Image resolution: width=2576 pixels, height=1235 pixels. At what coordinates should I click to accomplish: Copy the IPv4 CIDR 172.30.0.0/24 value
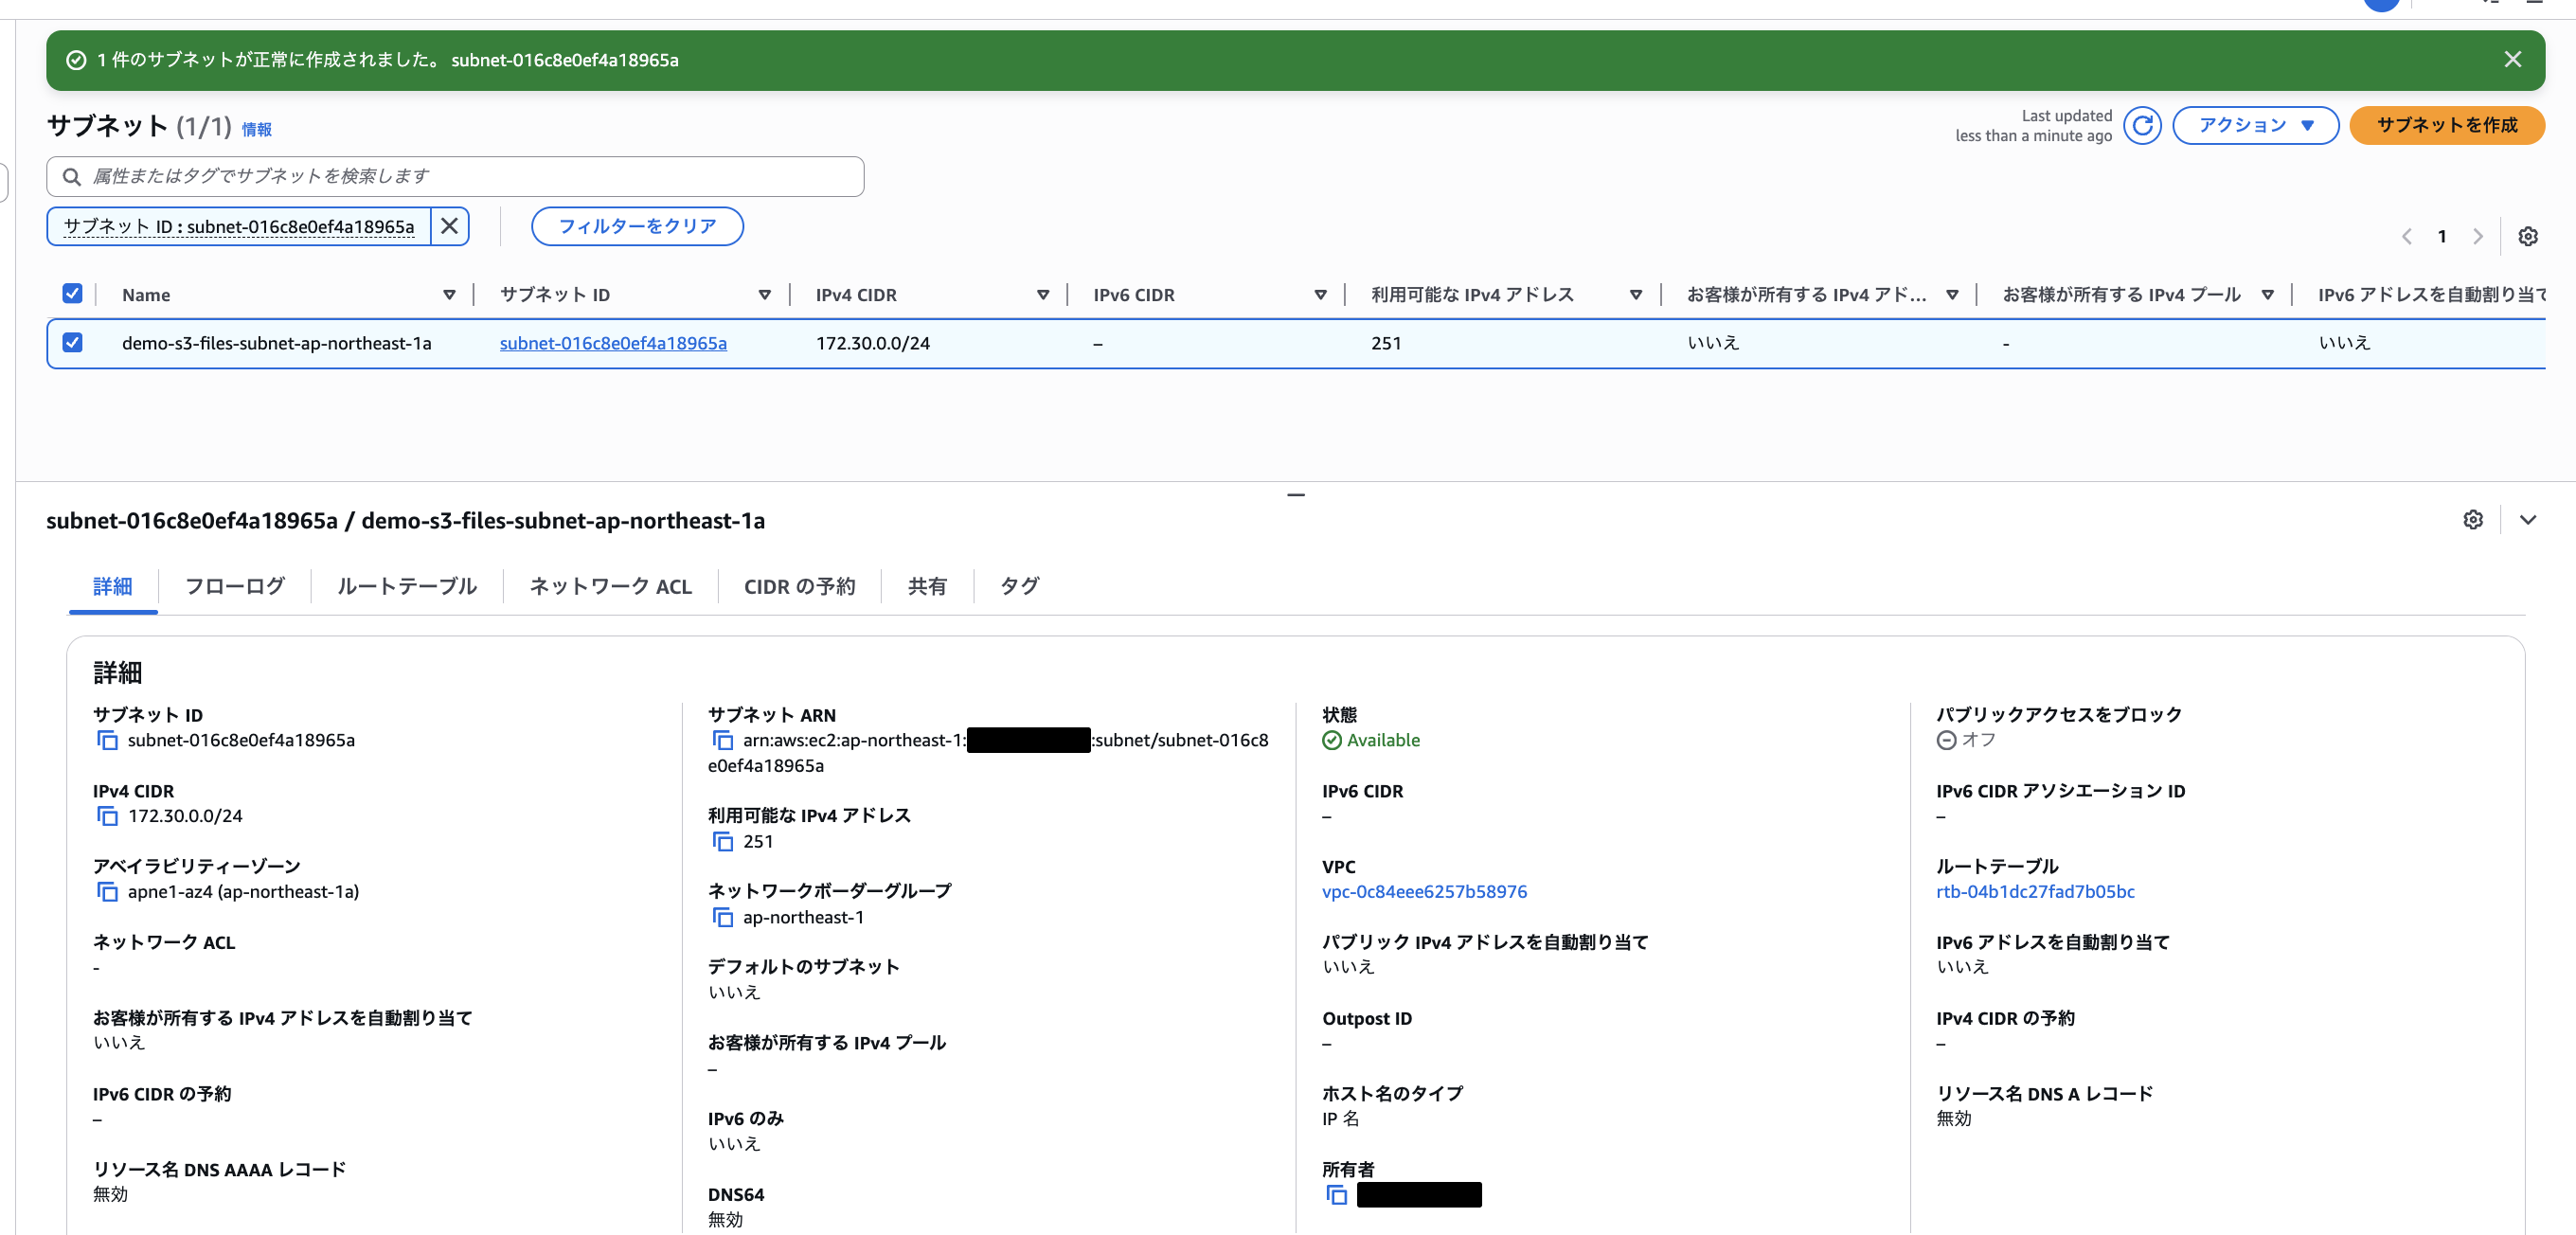(106, 815)
